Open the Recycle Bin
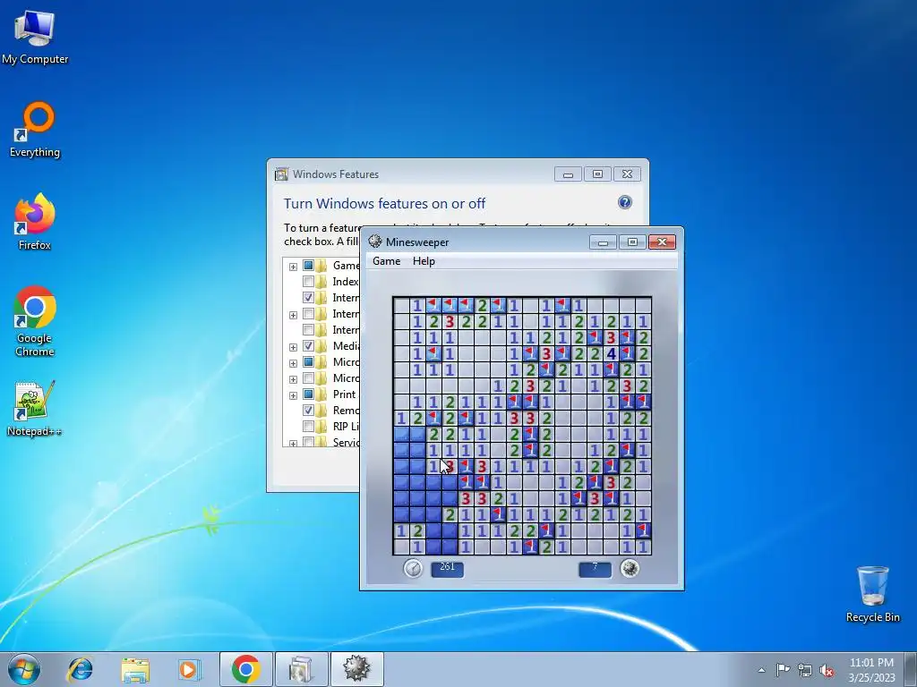 [872, 594]
